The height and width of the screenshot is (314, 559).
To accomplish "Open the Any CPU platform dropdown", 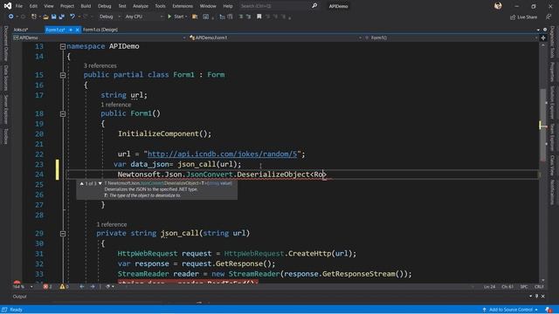I will coord(143,17).
